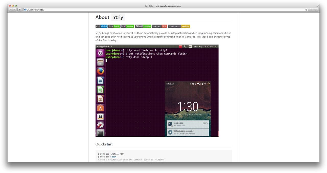Click the gear session menu in demo top bar
The width and height of the screenshot is (327, 173).
(216, 47)
